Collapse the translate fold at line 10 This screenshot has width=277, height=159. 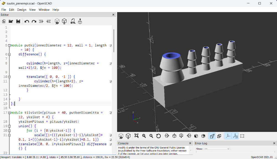click(x=9, y=77)
